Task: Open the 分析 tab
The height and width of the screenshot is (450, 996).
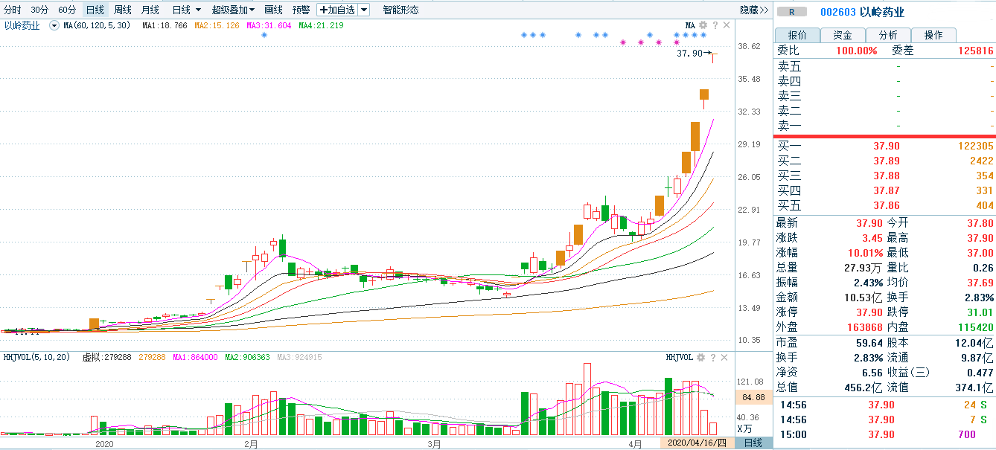Action: point(888,35)
